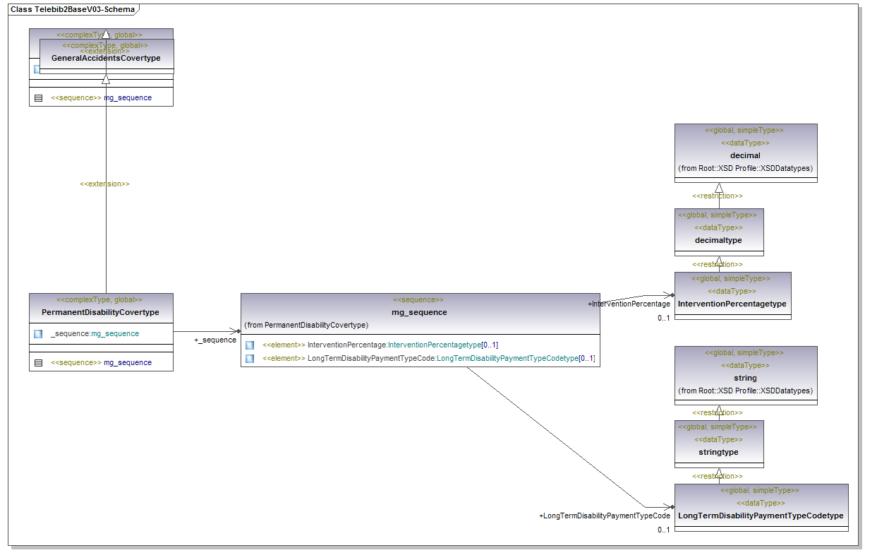Click the _sequence attribute icon in PermanentDisabilityCovertype

click(38, 333)
